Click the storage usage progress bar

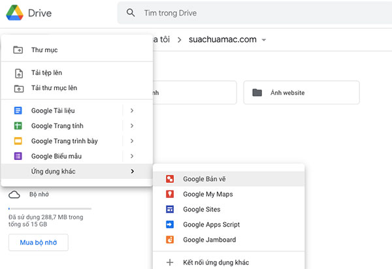pyautogui.click(x=50, y=208)
